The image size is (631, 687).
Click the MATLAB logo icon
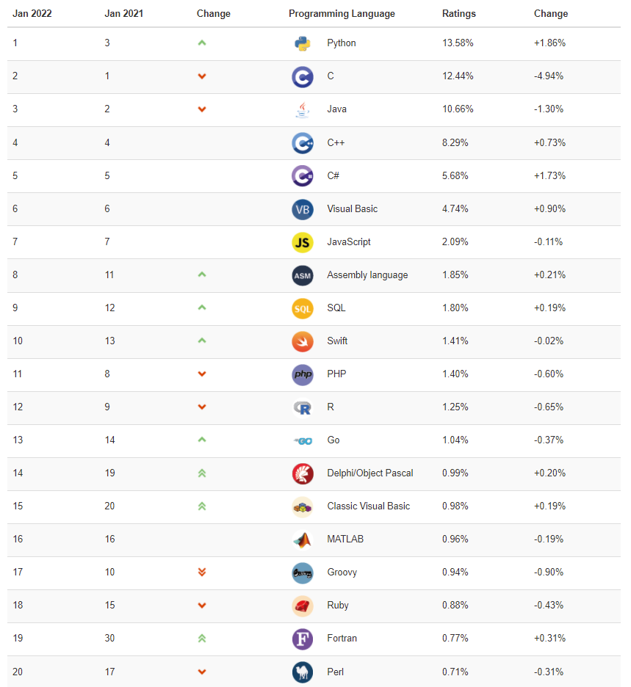[x=302, y=539]
